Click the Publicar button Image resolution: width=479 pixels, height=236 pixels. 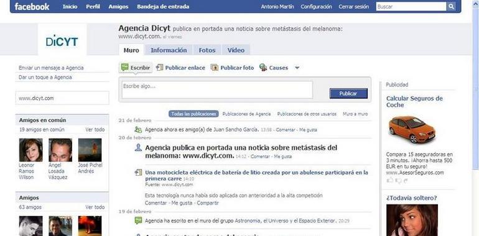[x=348, y=93]
